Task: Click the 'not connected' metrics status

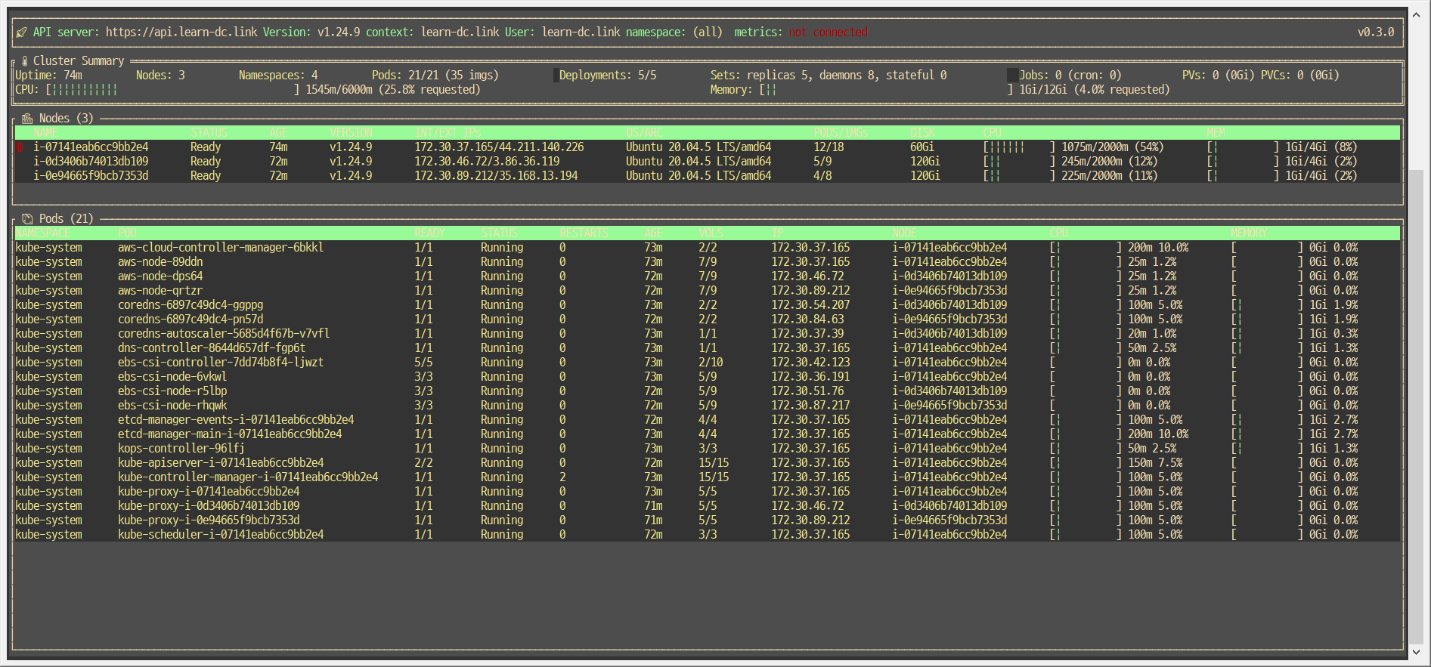Action: [829, 32]
